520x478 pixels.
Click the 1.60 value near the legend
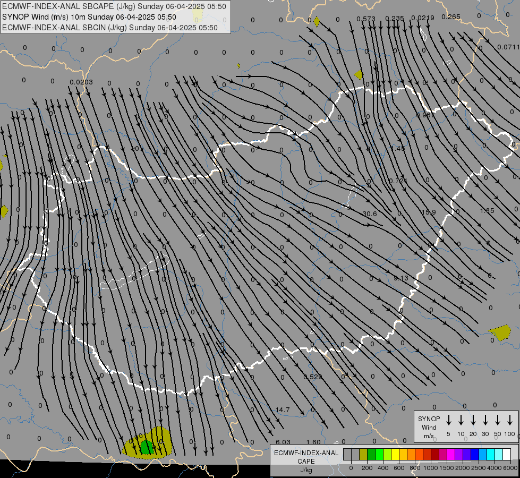tap(313, 442)
